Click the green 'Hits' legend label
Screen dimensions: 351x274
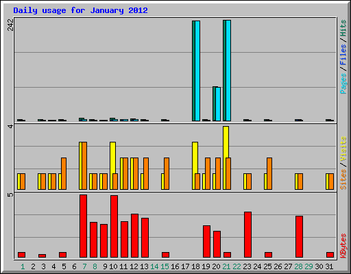343,28
